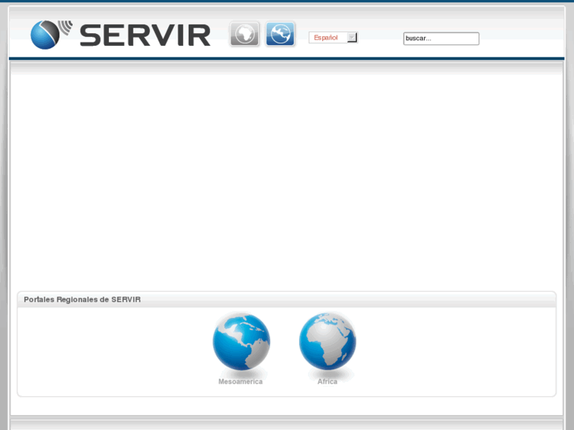Click the SERVIR globe logo
This screenshot has width=574, height=430.
(x=51, y=35)
